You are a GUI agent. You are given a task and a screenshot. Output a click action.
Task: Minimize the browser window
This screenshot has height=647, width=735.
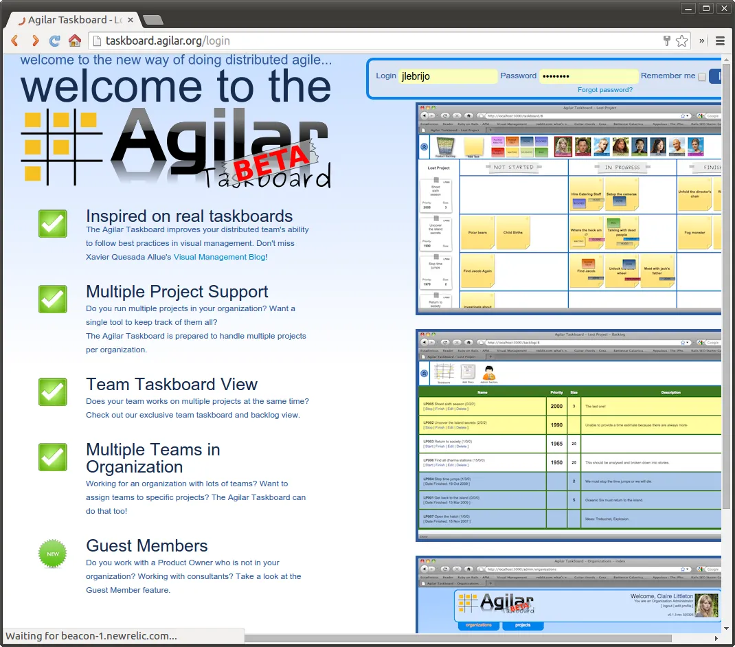tap(688, 8)
